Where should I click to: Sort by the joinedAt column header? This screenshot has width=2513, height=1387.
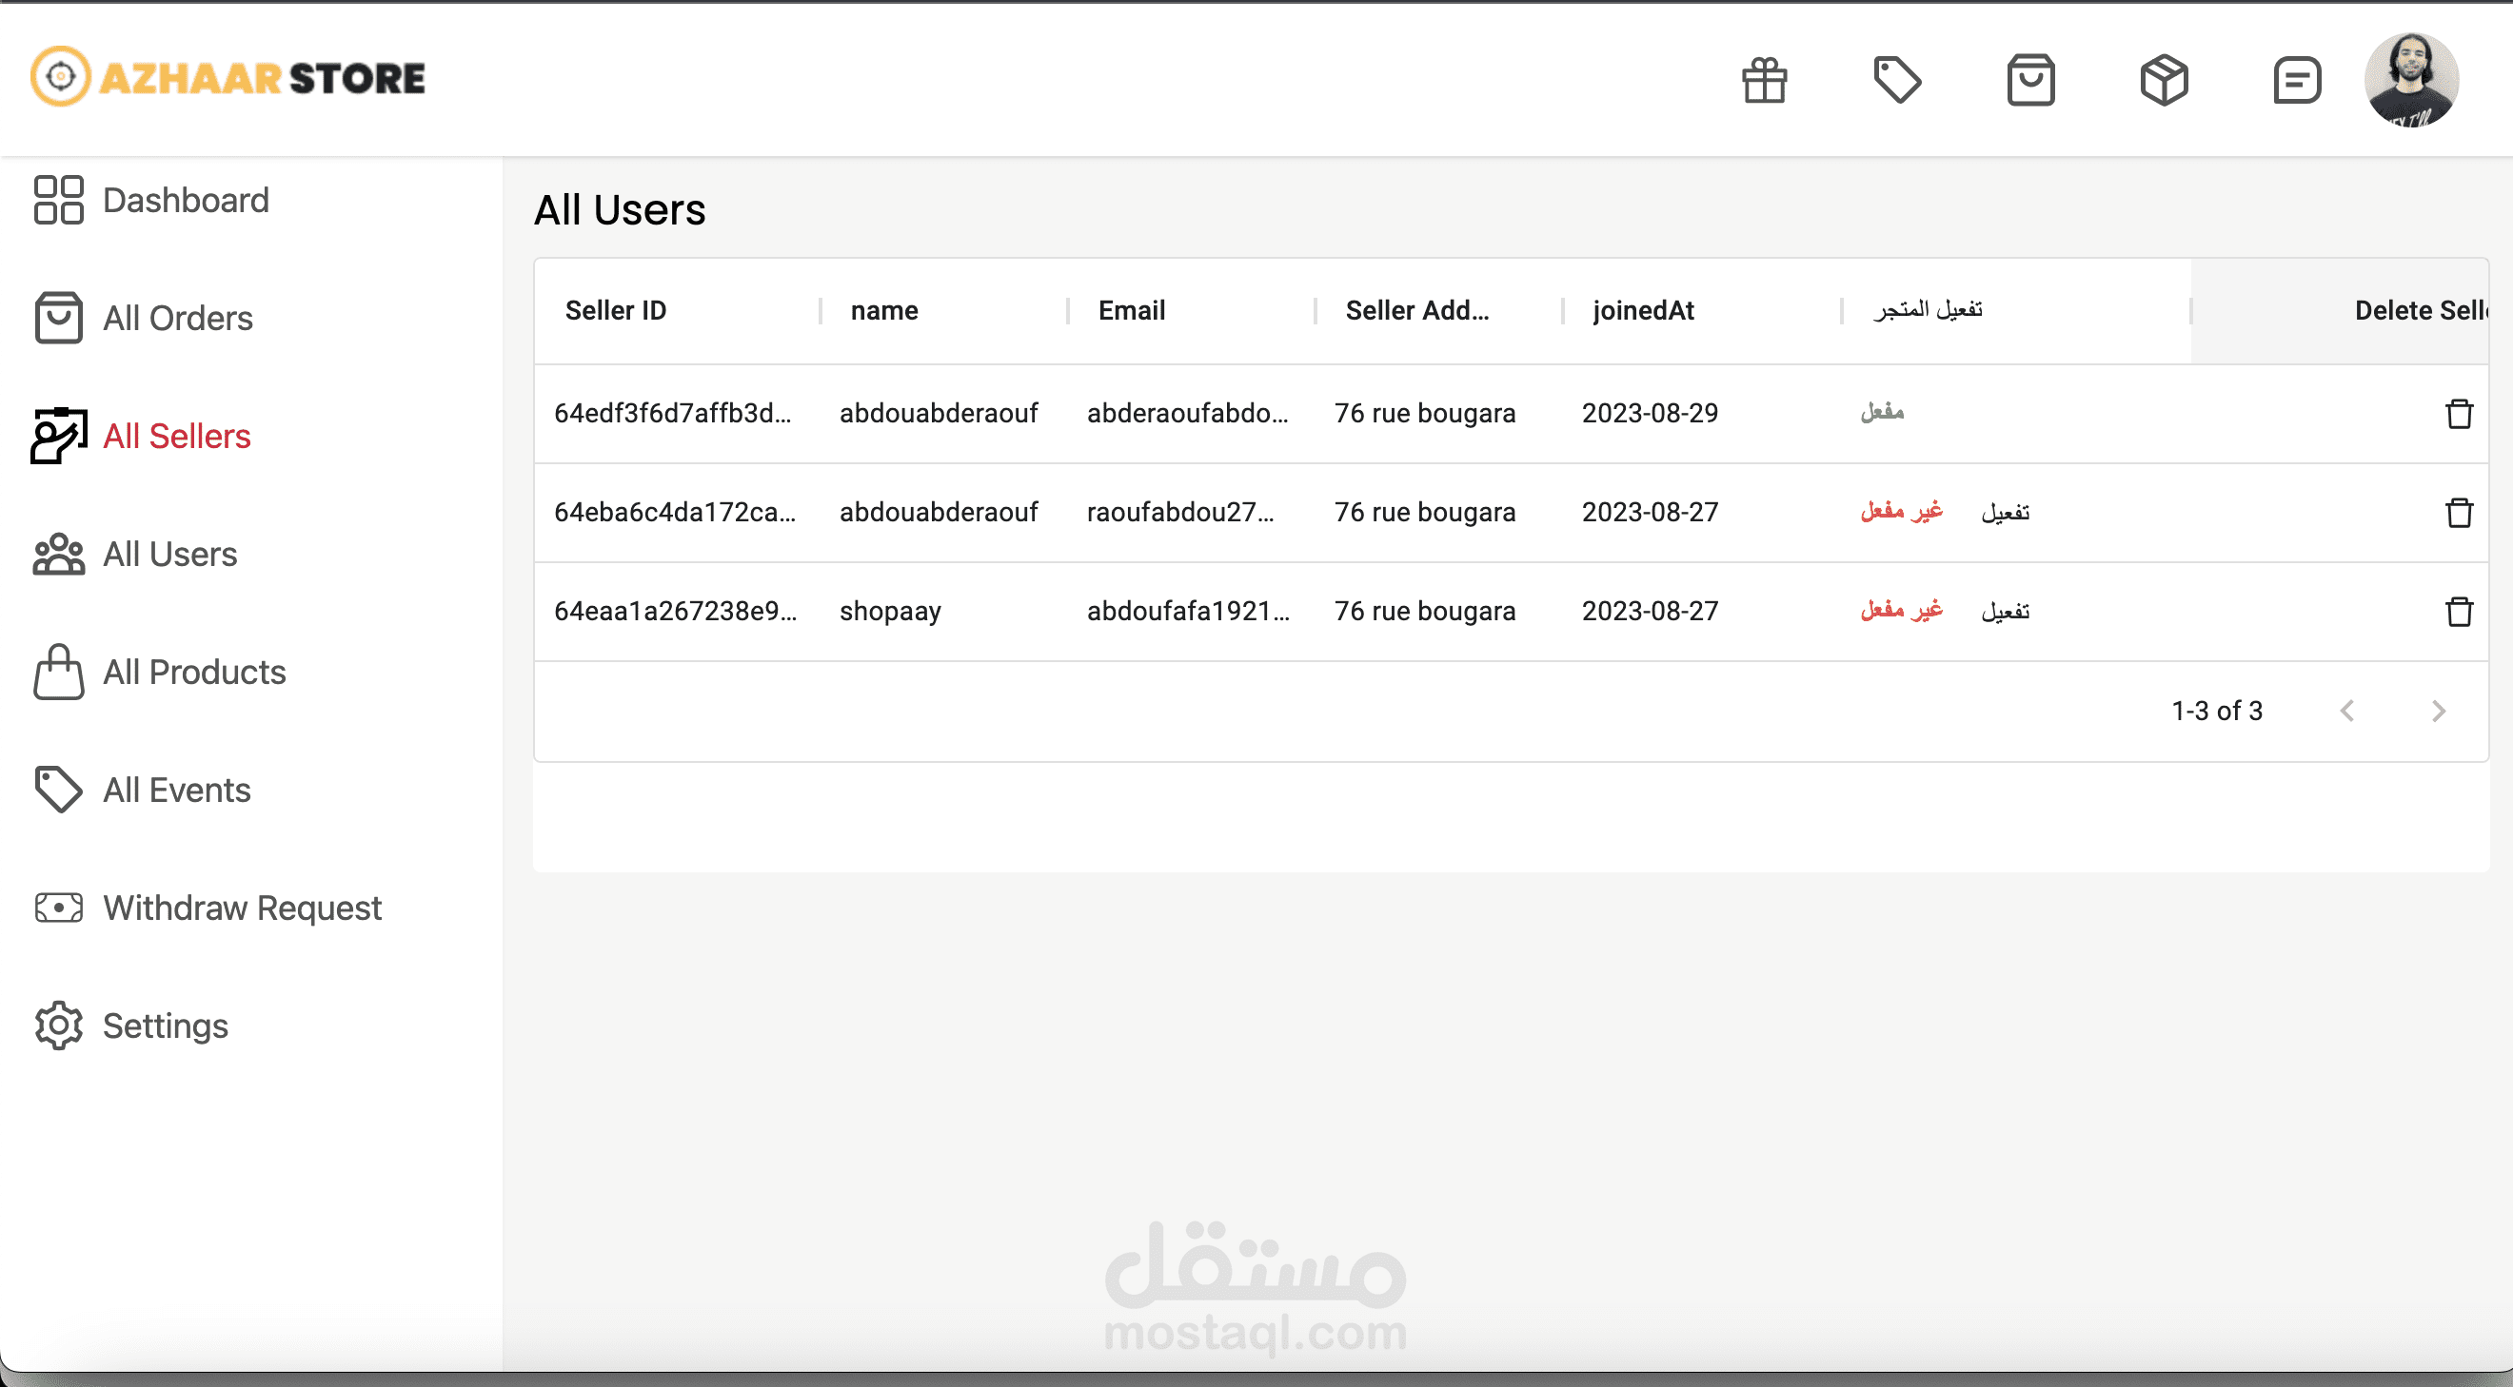click(1643, 311)
